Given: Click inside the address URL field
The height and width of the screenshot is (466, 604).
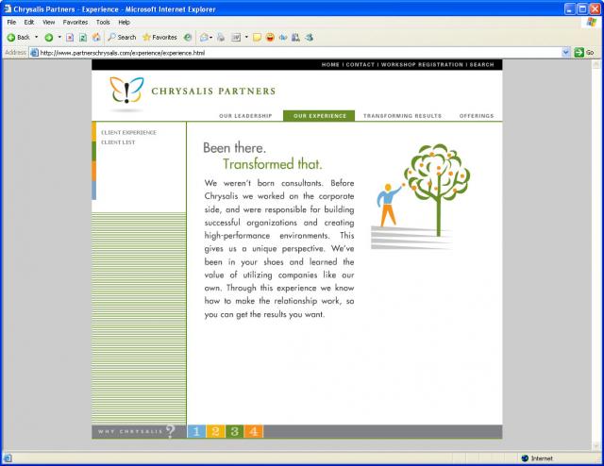Looking at the screenshot, I should click(283, 53).
